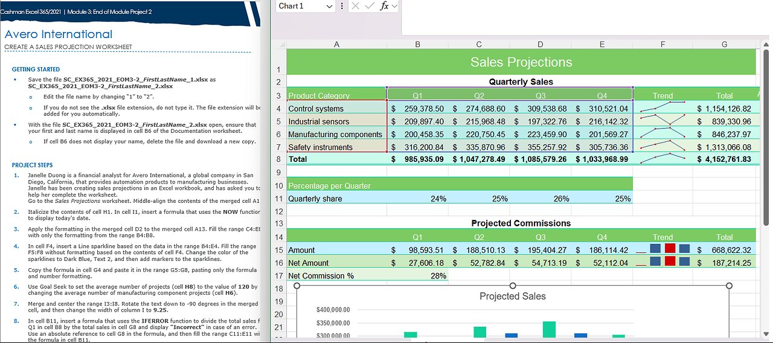
Task: Select the 28% net commission cell
Action: tap(417, 276)
